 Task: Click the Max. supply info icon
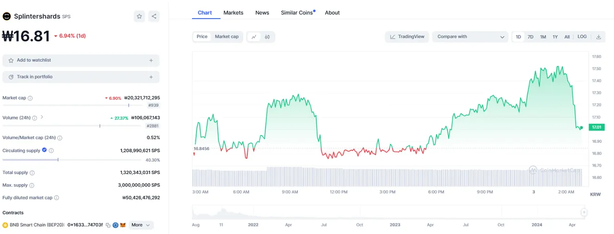click(31, 185)
